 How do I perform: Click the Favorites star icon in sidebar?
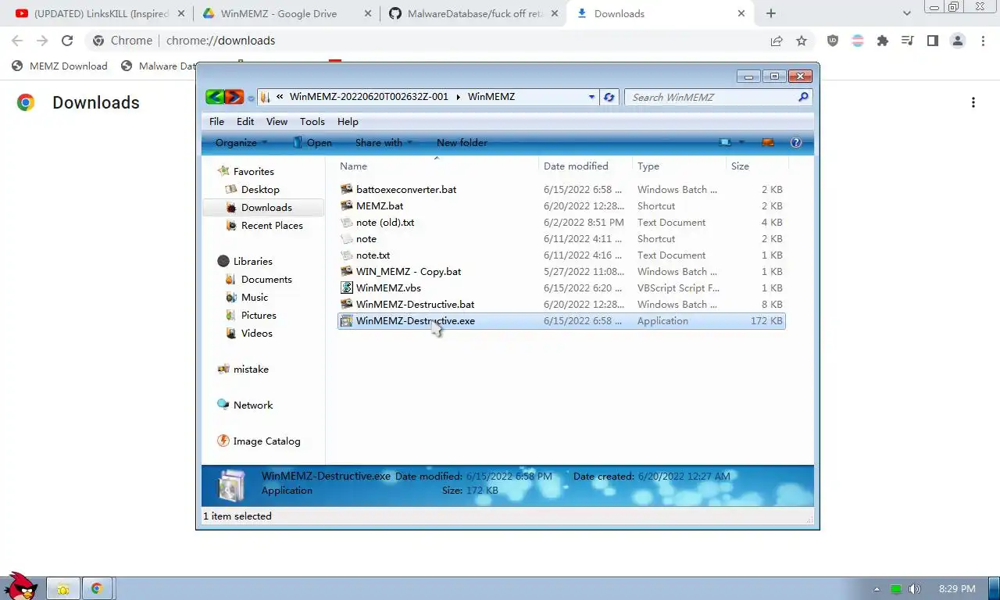(x=223, y=171)
